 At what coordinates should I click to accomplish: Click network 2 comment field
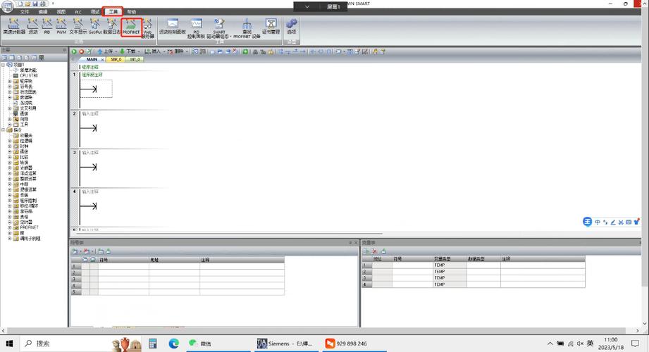click(x=90, y=114)
